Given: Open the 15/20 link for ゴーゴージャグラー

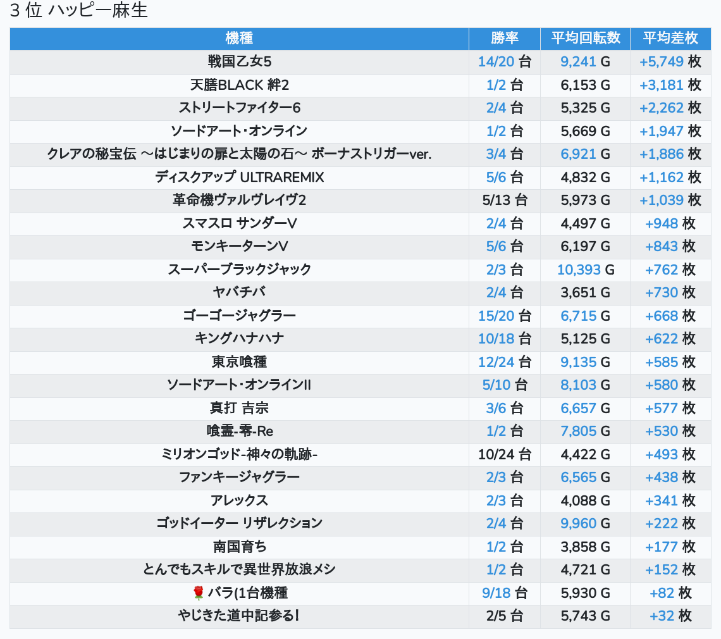Looking at the screenshot, I should (x=496, y=316).
